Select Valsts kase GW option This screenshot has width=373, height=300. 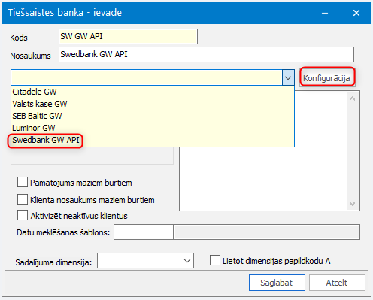coord(153,104)
